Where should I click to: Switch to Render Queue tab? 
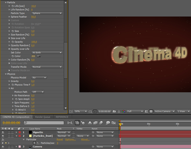(x=43, y=117)
